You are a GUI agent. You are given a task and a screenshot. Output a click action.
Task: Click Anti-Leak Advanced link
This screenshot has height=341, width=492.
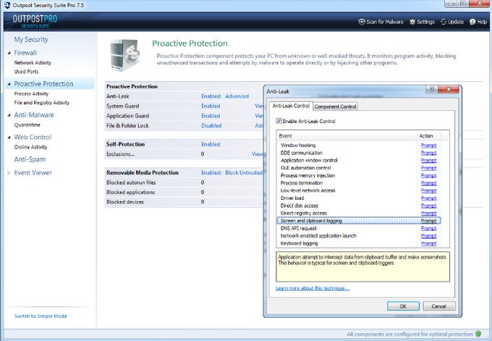pyautogui.click(x=237, y=96)
